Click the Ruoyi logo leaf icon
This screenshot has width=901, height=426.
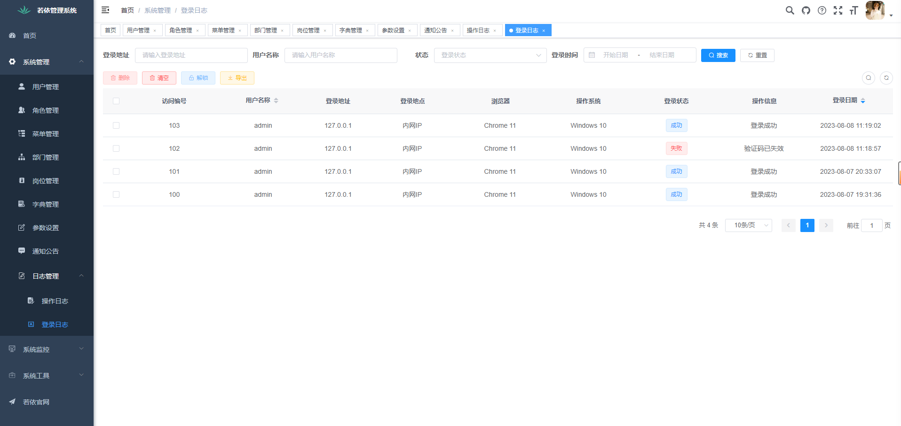[x=24, y=10]
